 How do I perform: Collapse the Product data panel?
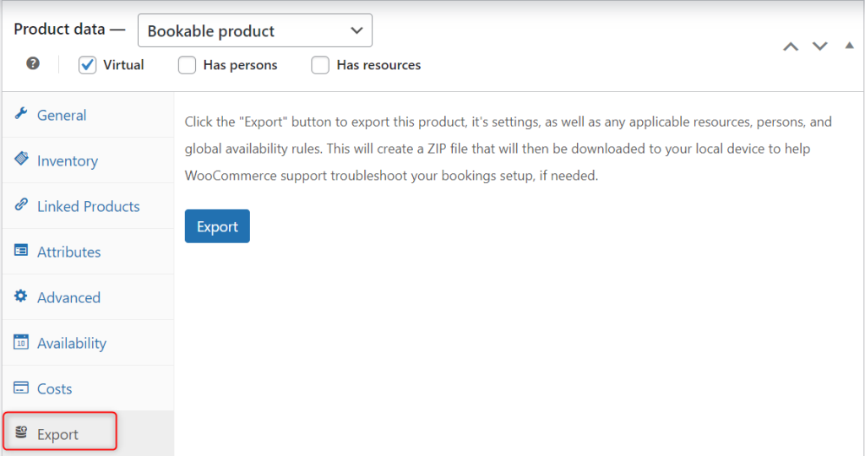click(849, 46)
